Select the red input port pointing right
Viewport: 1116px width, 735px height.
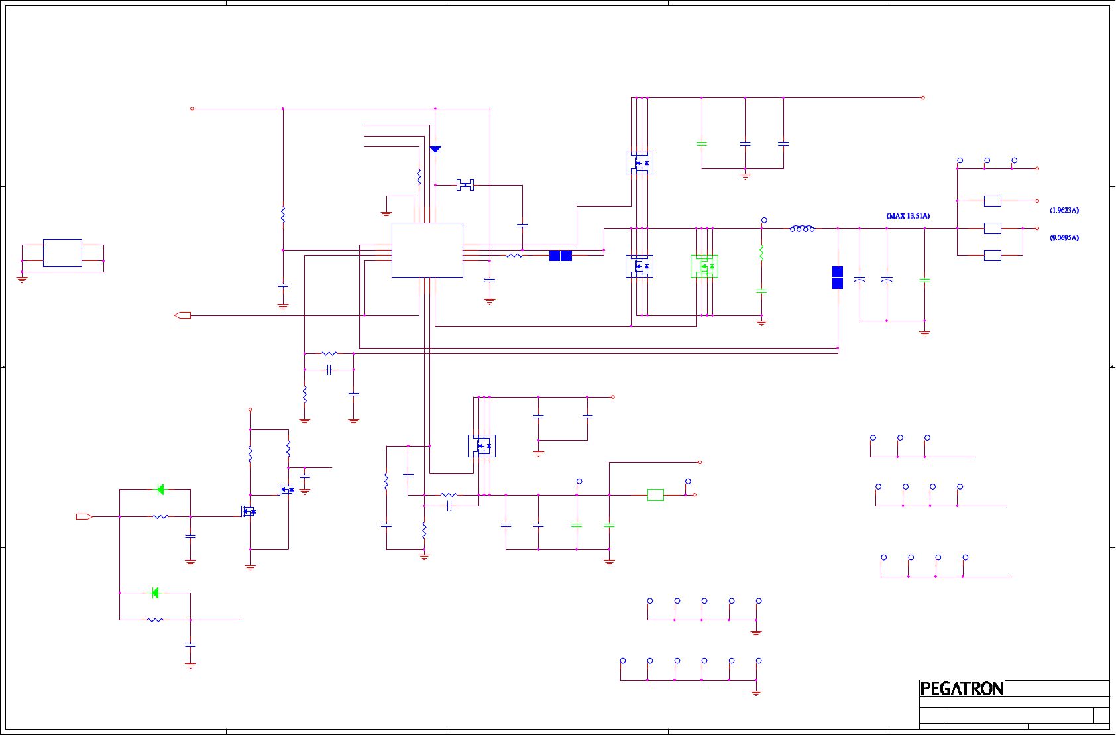coord(84,516)
